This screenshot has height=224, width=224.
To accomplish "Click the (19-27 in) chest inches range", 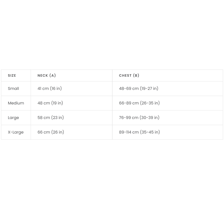I will tap(149, 88).
